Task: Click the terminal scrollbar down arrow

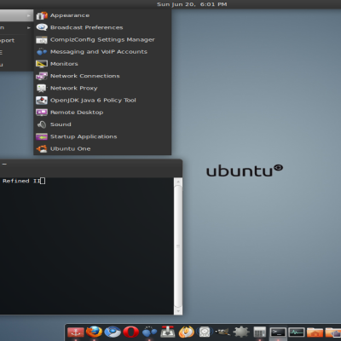Action: click(178, 311)
